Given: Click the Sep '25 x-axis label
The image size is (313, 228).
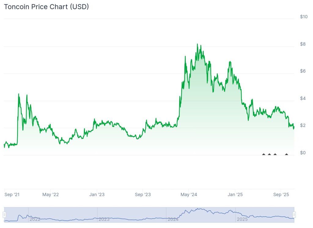Looking at the screenshot, I should tap(281, 194).
